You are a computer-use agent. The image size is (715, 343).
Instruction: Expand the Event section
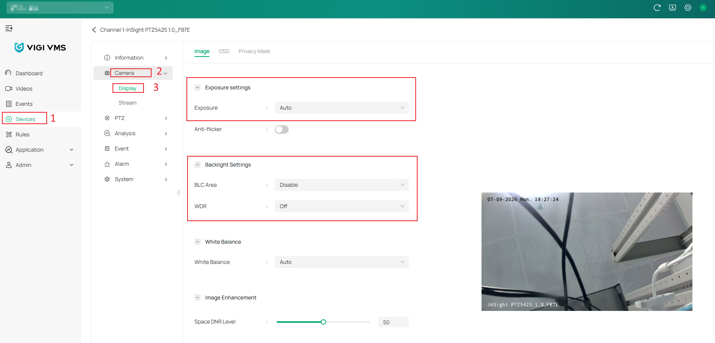133,149
